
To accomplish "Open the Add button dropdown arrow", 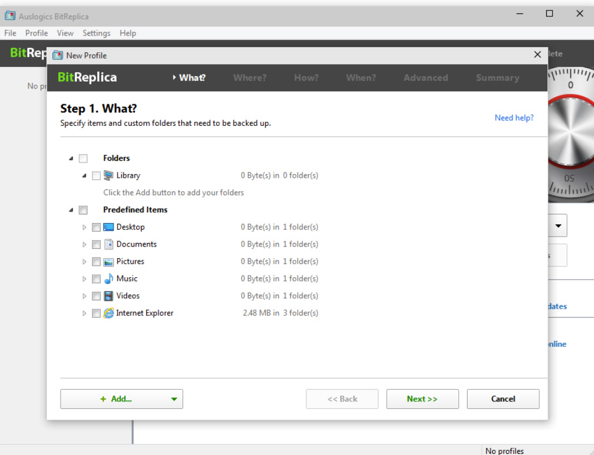I will [172, 398].
